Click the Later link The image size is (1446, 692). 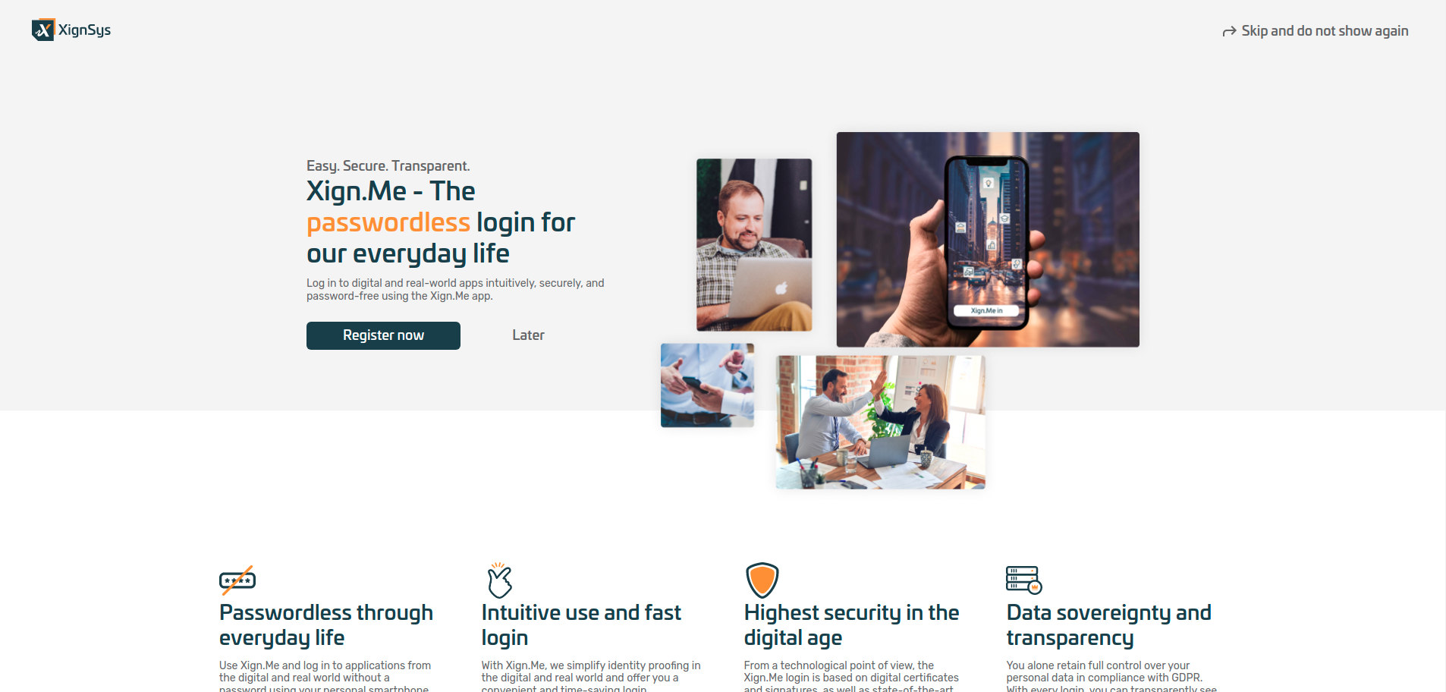pos(528,335)
